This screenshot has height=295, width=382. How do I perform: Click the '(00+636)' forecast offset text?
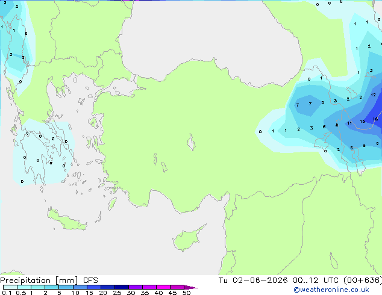tap(363, 281)
